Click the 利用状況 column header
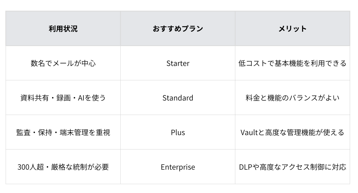Viewport: 358px width, 193px height. click(63, 29)
